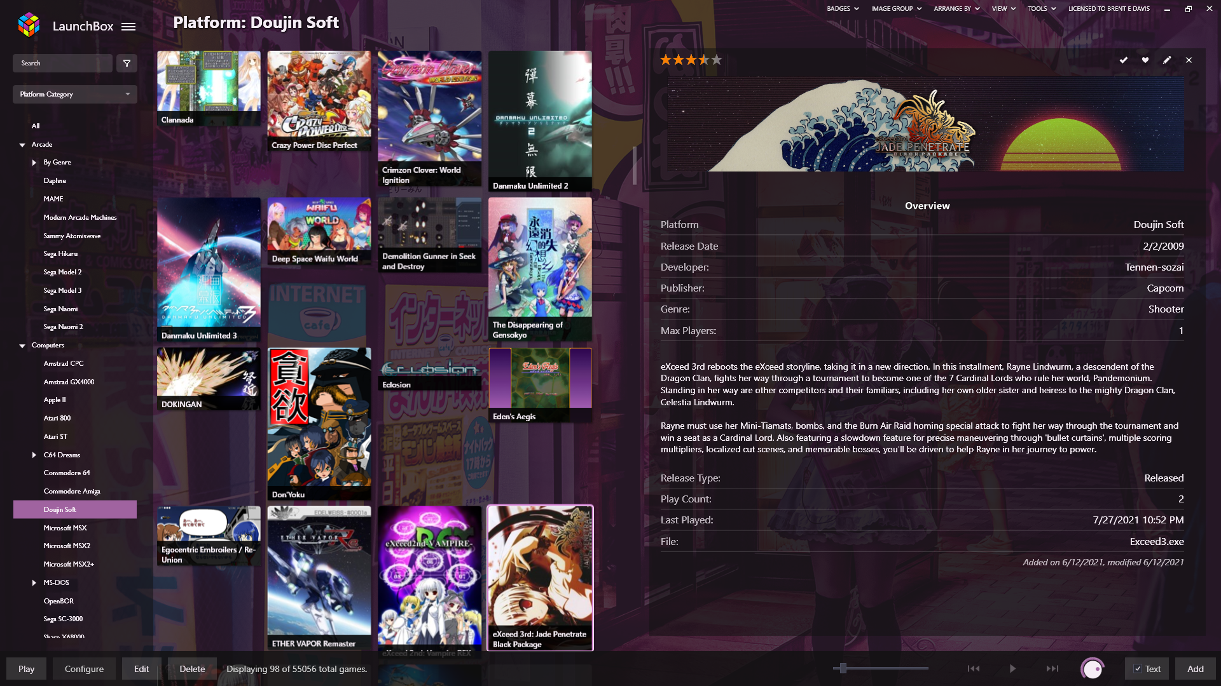The width and height of the screenshot is (1221, 686).
Task: Select MAME in the sidebar
Action: [x=53, y=199]
